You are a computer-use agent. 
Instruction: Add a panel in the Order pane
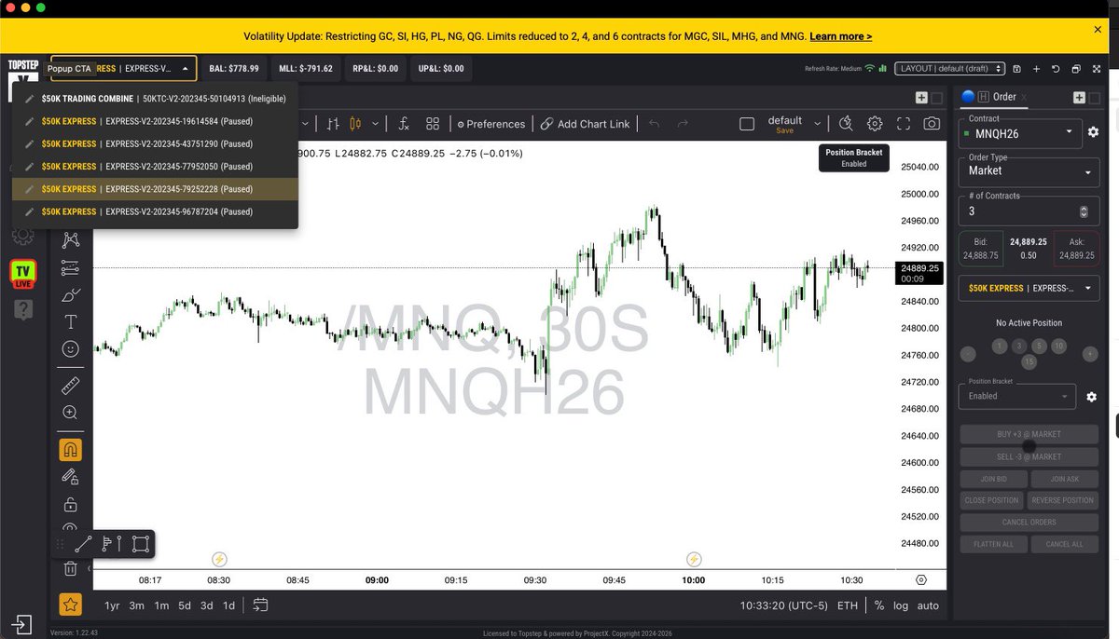click(x=1079, y=98)
